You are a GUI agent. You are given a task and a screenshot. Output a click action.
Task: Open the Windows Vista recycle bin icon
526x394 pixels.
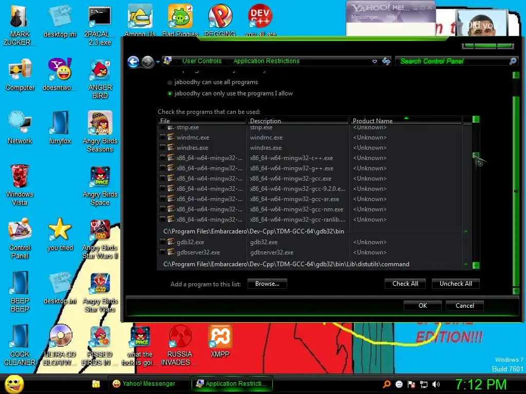click(x=20, y=185)
